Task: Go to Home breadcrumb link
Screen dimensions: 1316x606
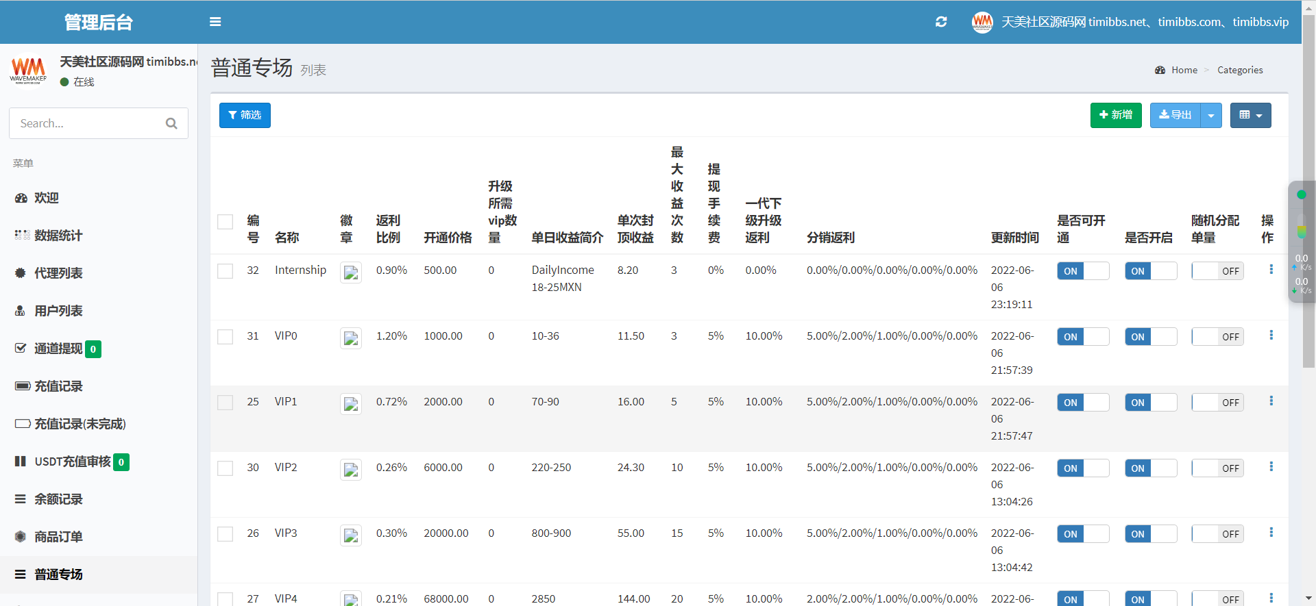Action: coord(1184,70)
